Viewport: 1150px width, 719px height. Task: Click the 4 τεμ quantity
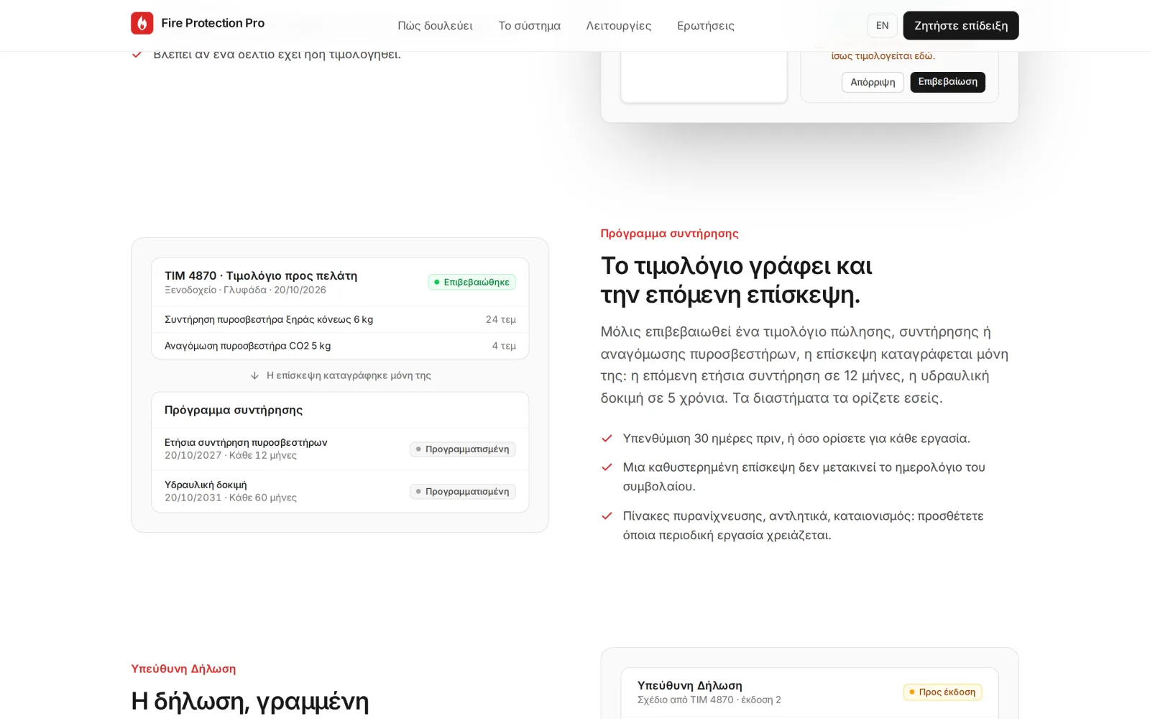tap(504, 346)
